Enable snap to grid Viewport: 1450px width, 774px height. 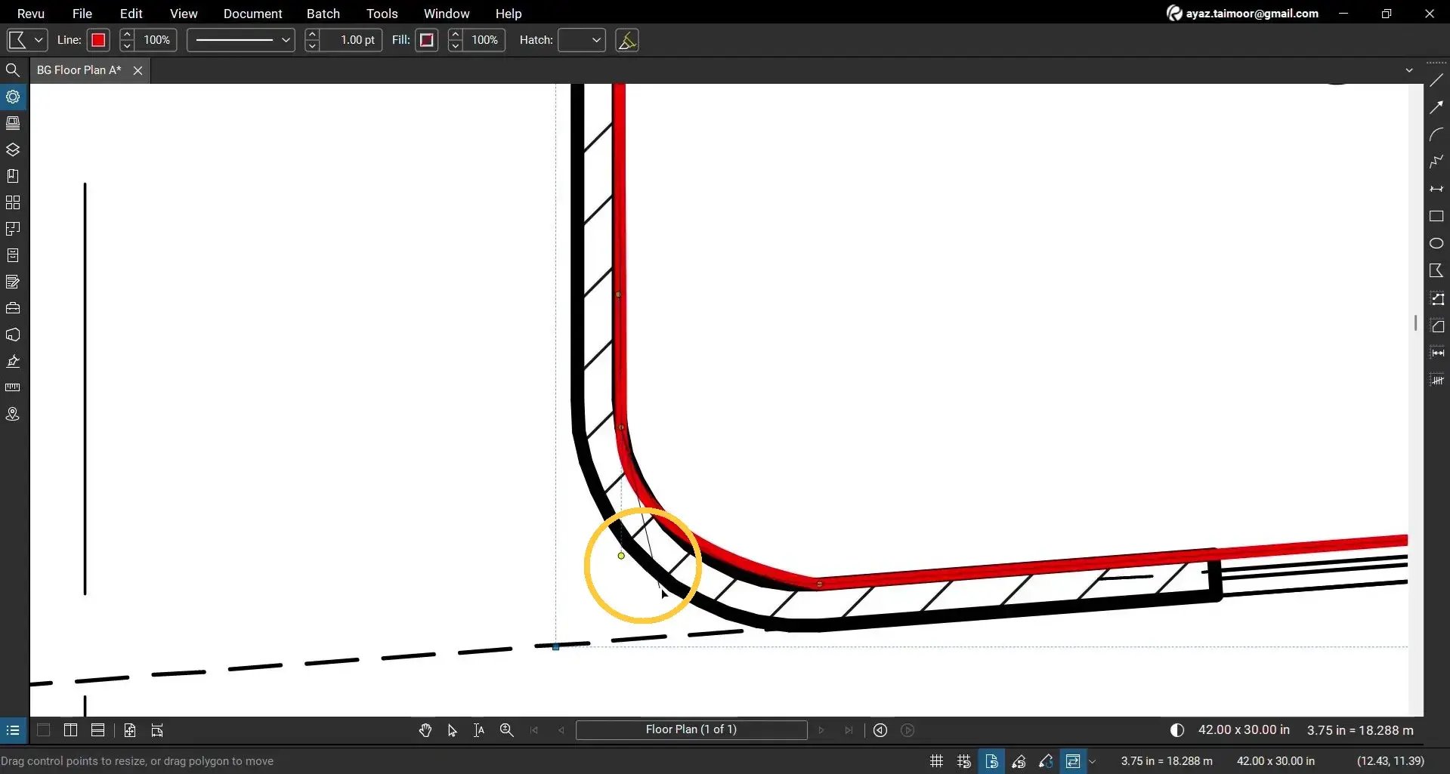coord(963,760)
